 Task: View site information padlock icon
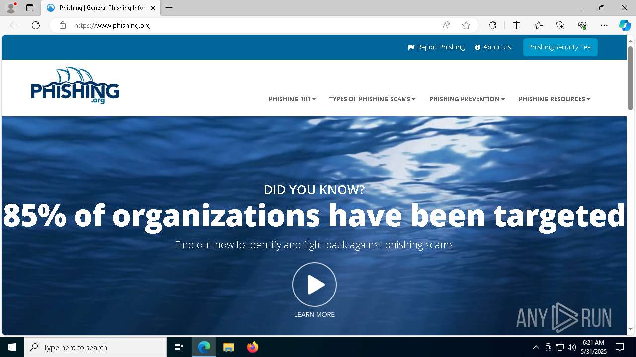click(62, 25)
